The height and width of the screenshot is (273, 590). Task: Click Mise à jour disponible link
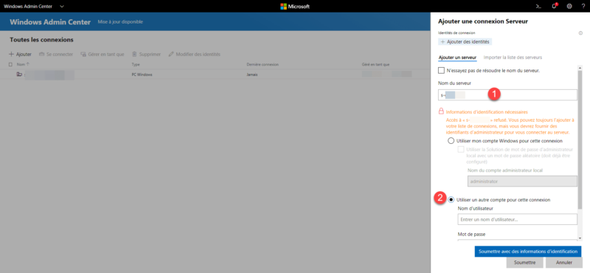coord(120,22)
